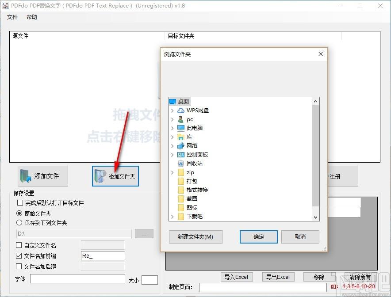Click the 源文件 column header
The image size is (391, 297).
point(87,36)
